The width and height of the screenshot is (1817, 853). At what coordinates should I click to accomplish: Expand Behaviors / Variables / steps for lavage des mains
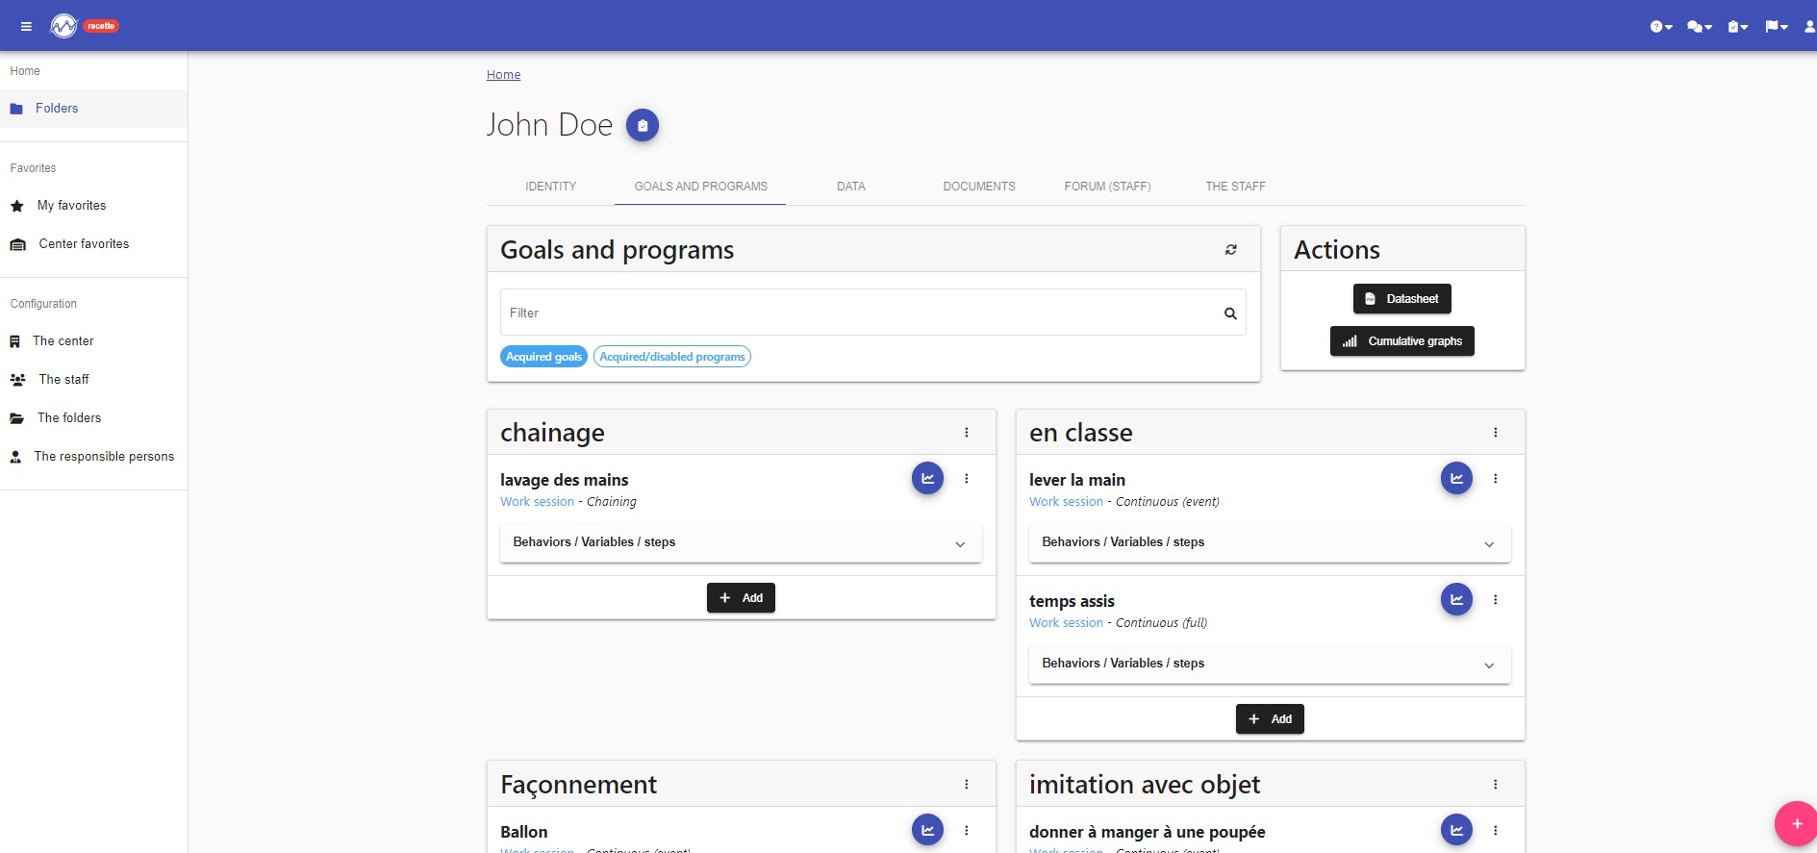(741, 542)
